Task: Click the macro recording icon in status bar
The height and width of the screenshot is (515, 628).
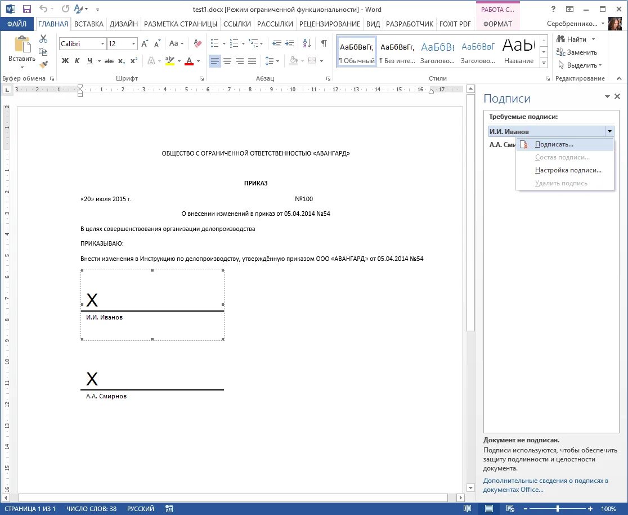Action: pos(169,509)
